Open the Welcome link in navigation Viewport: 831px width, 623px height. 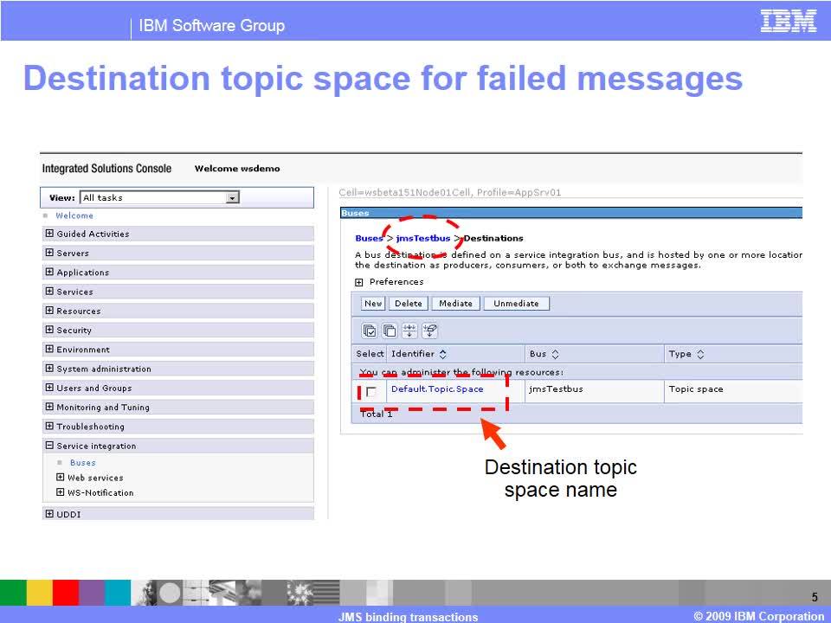[x=74, y=215]
